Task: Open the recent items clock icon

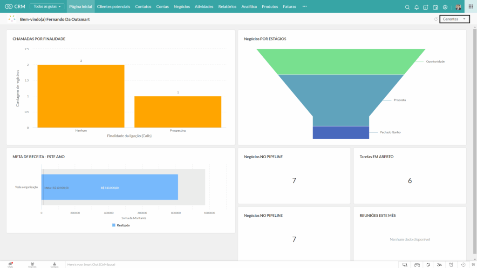Action: point(463,265)
